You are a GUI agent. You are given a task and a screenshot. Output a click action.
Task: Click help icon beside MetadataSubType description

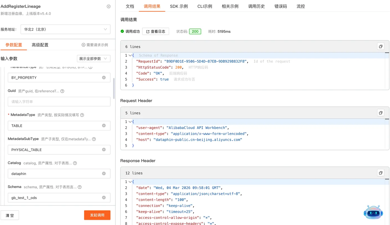(x=94, y=139)
